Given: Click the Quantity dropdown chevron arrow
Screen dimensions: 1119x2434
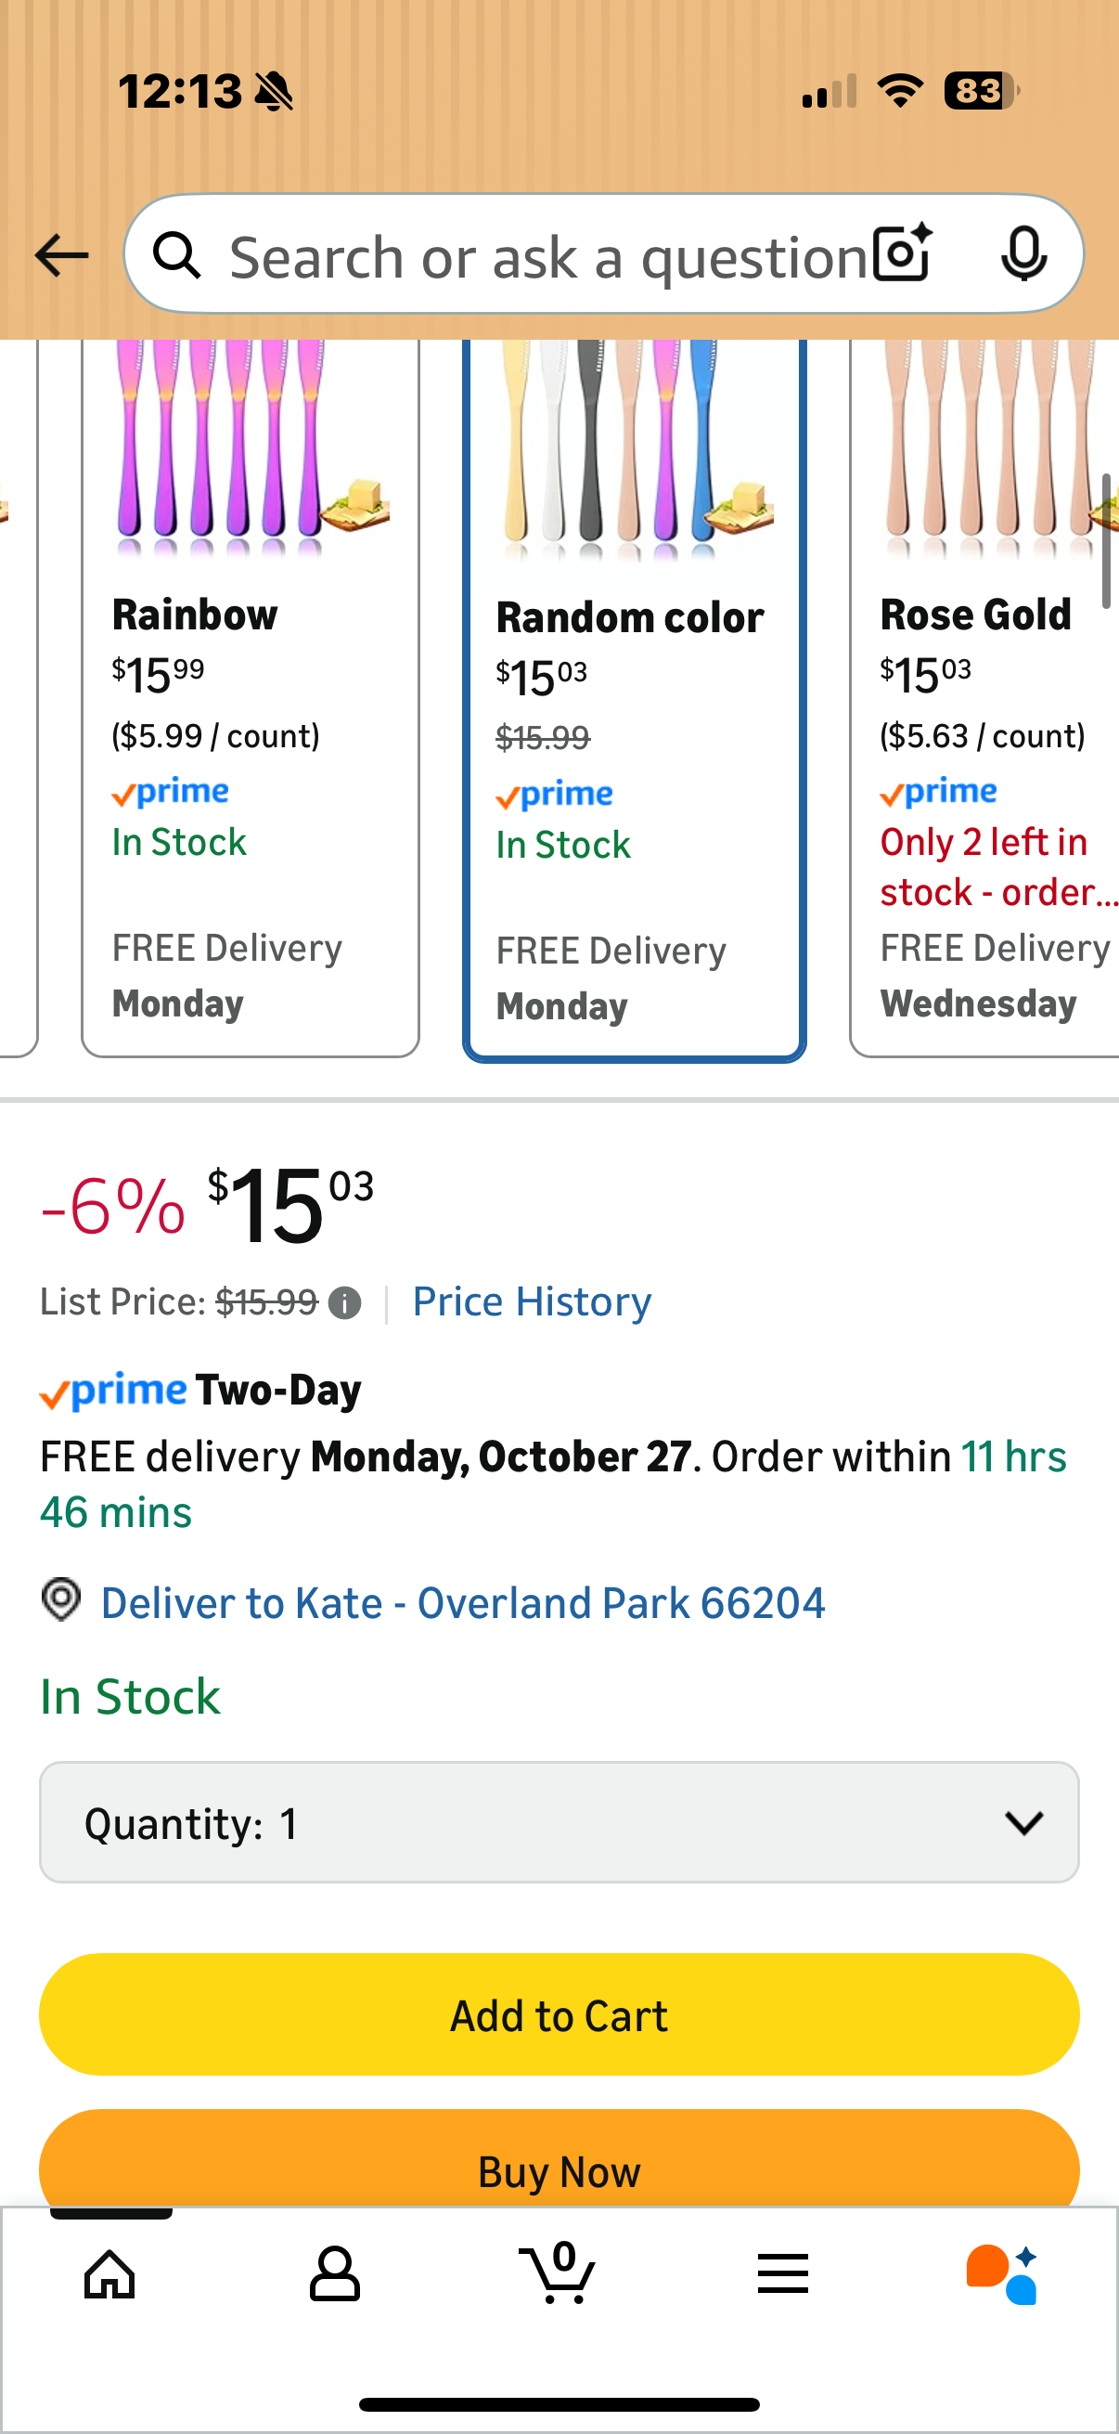Looking at the screenshot, I should (x=1023, y=1822).
